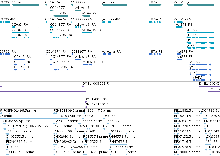Select the Ir87a-PB protein label
Image resolution: width=220 pixels, height=156 pixels.
(155, 52)
